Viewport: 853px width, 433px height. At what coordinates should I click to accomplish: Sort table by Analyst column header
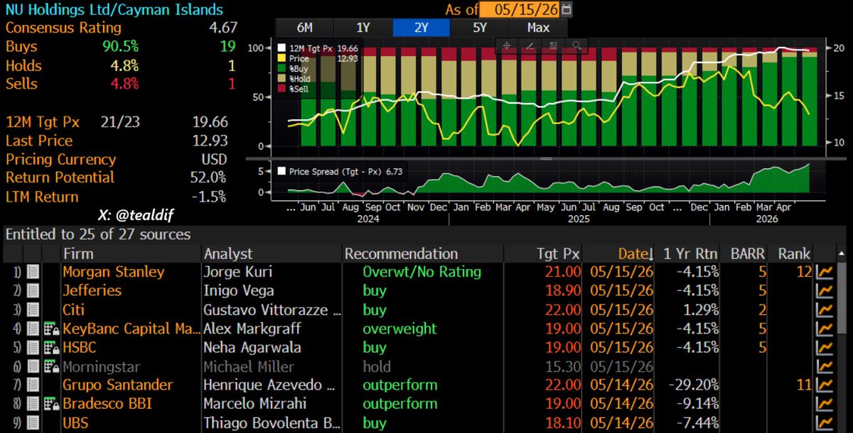(227, 253)
